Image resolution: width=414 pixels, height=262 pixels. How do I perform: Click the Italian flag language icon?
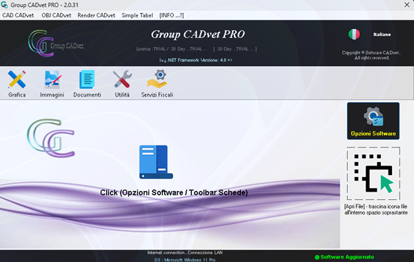pos(354,34)
